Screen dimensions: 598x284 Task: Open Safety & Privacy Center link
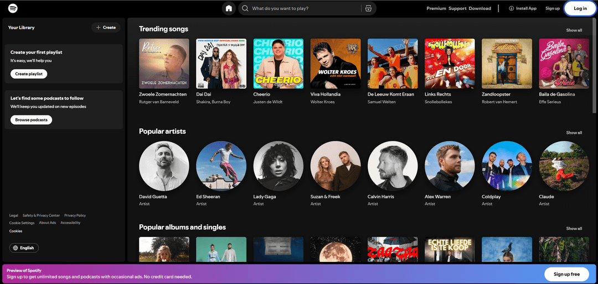(41, 215)
